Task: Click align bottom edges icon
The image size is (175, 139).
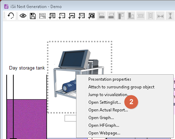Action: click(101, 16)
